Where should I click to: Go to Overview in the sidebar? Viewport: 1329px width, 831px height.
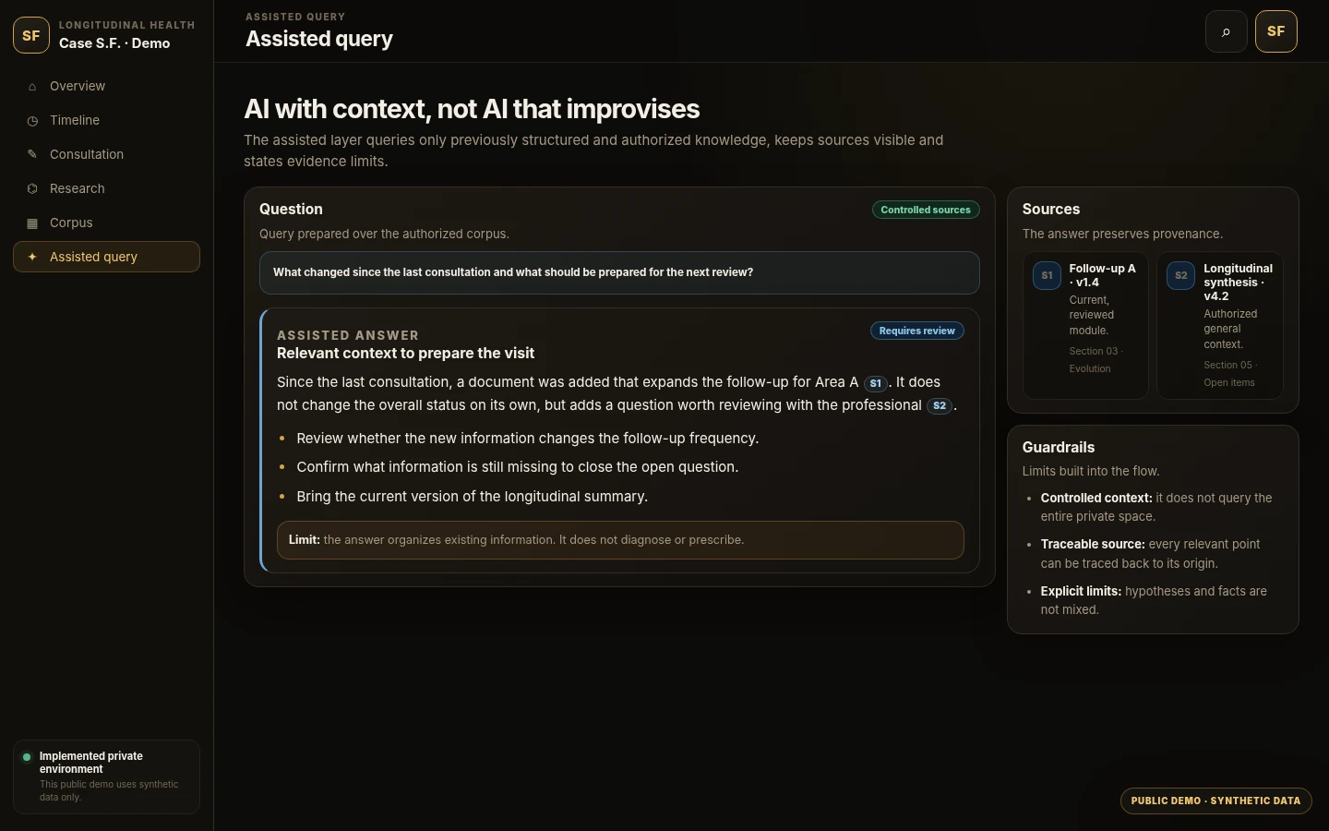106,86
